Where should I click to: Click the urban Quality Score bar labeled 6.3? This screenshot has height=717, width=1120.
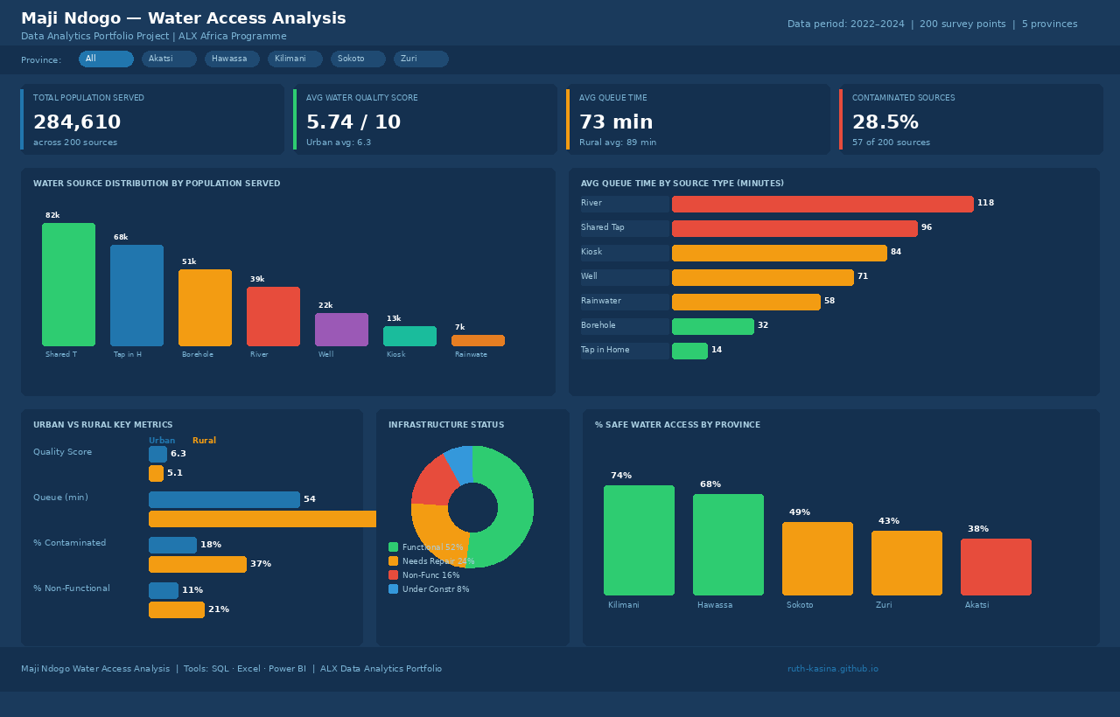pos(157,454)
